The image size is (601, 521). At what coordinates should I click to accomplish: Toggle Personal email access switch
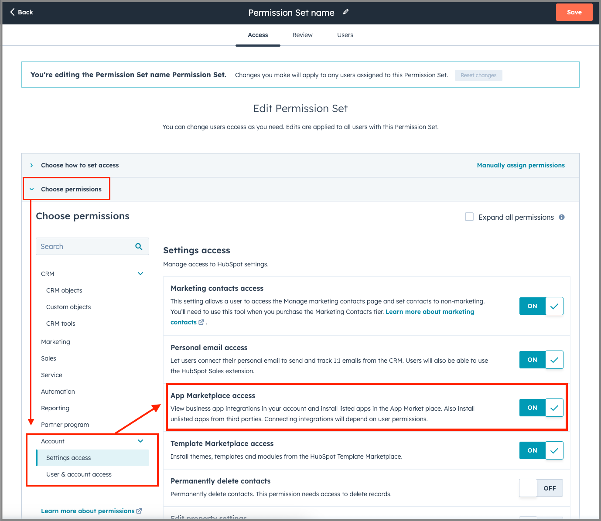coord(541,360)
